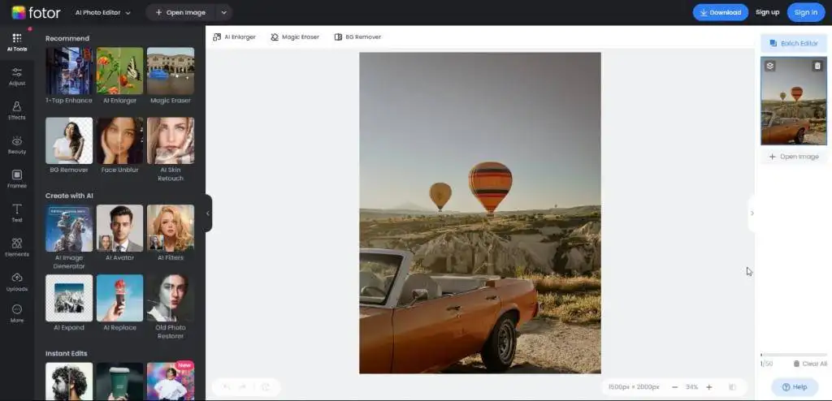Open the AI Expand tool thumbnail
This screenshot has height=401, width=832.
(x=69, y=302)
